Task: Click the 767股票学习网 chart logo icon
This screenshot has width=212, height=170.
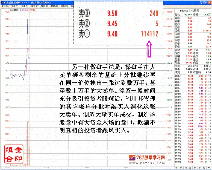Action: point(132,158)
